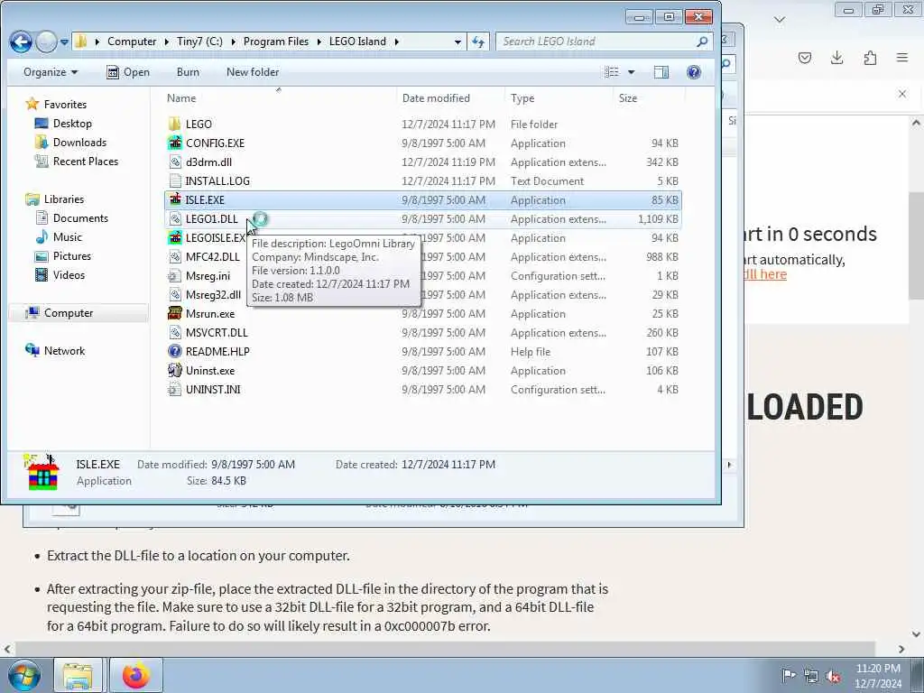Click the ISLE.EXE thumbnail in details pane
Viewport: 924px width, 693px height.
42,471
